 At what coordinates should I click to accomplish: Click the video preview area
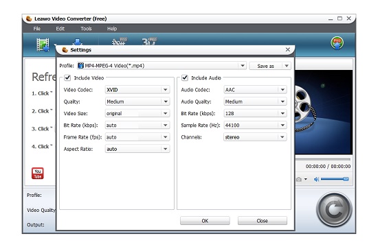[x=323, y=112]
